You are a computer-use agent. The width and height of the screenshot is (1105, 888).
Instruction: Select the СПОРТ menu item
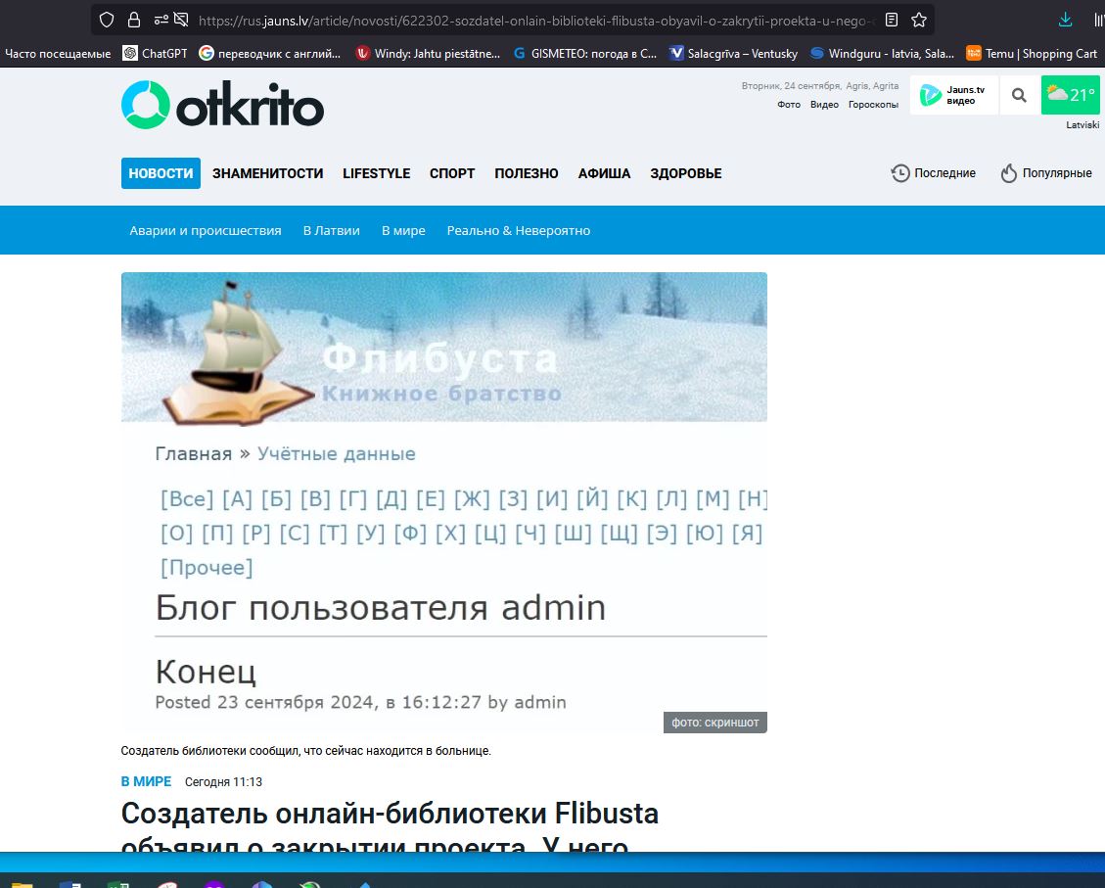click(x=452, y=173)
